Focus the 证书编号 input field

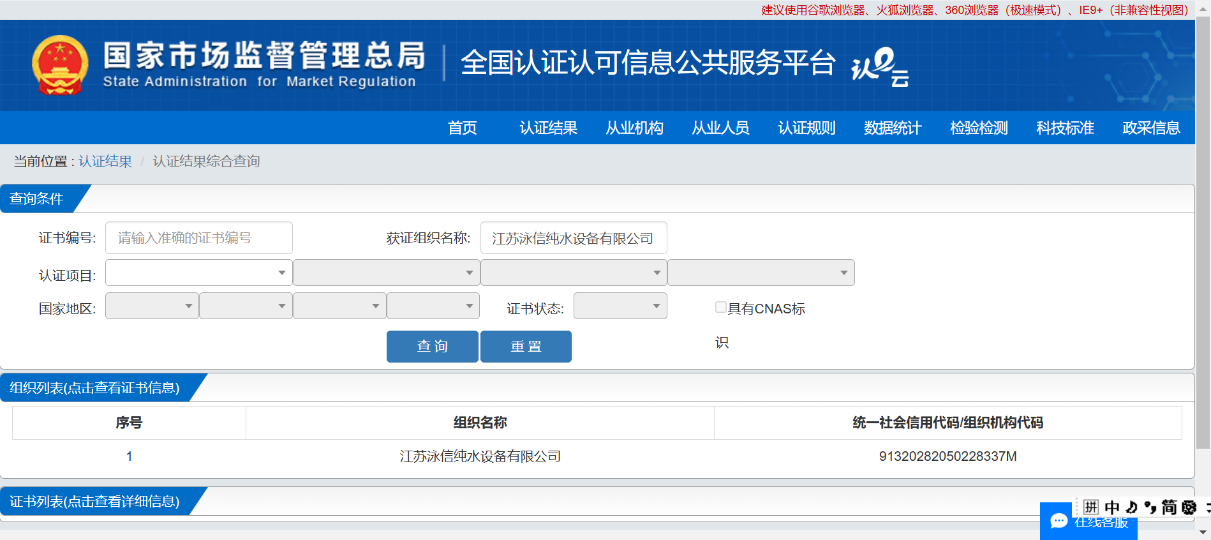click(x=199, y=238)
